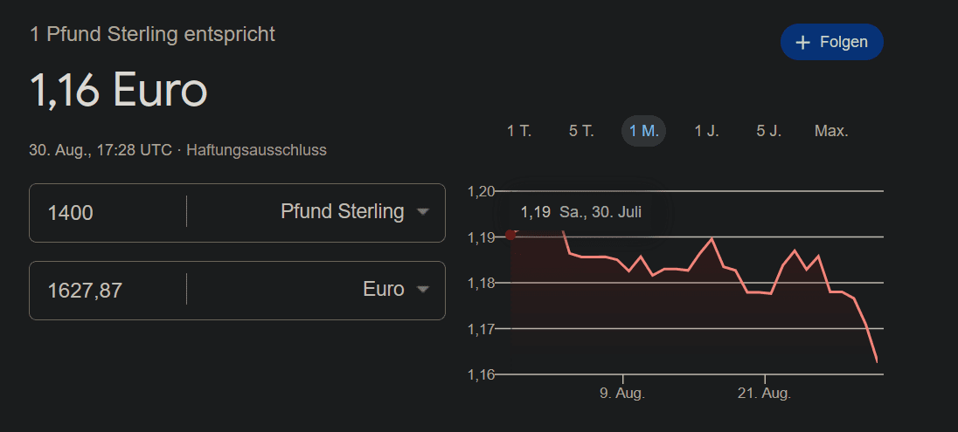Click the chart line's final lowest point
This screenshot has height=432, width=958.
point(877,361)
